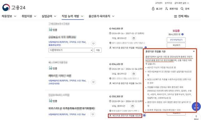This screenshot has height=120, width=201.
Task: Open 원격지원 link
Action: pyautogui.click(x=168, y=3)
